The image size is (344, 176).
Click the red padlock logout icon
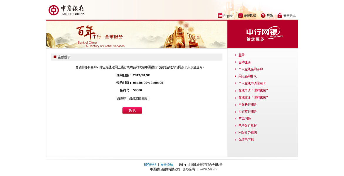280,16
